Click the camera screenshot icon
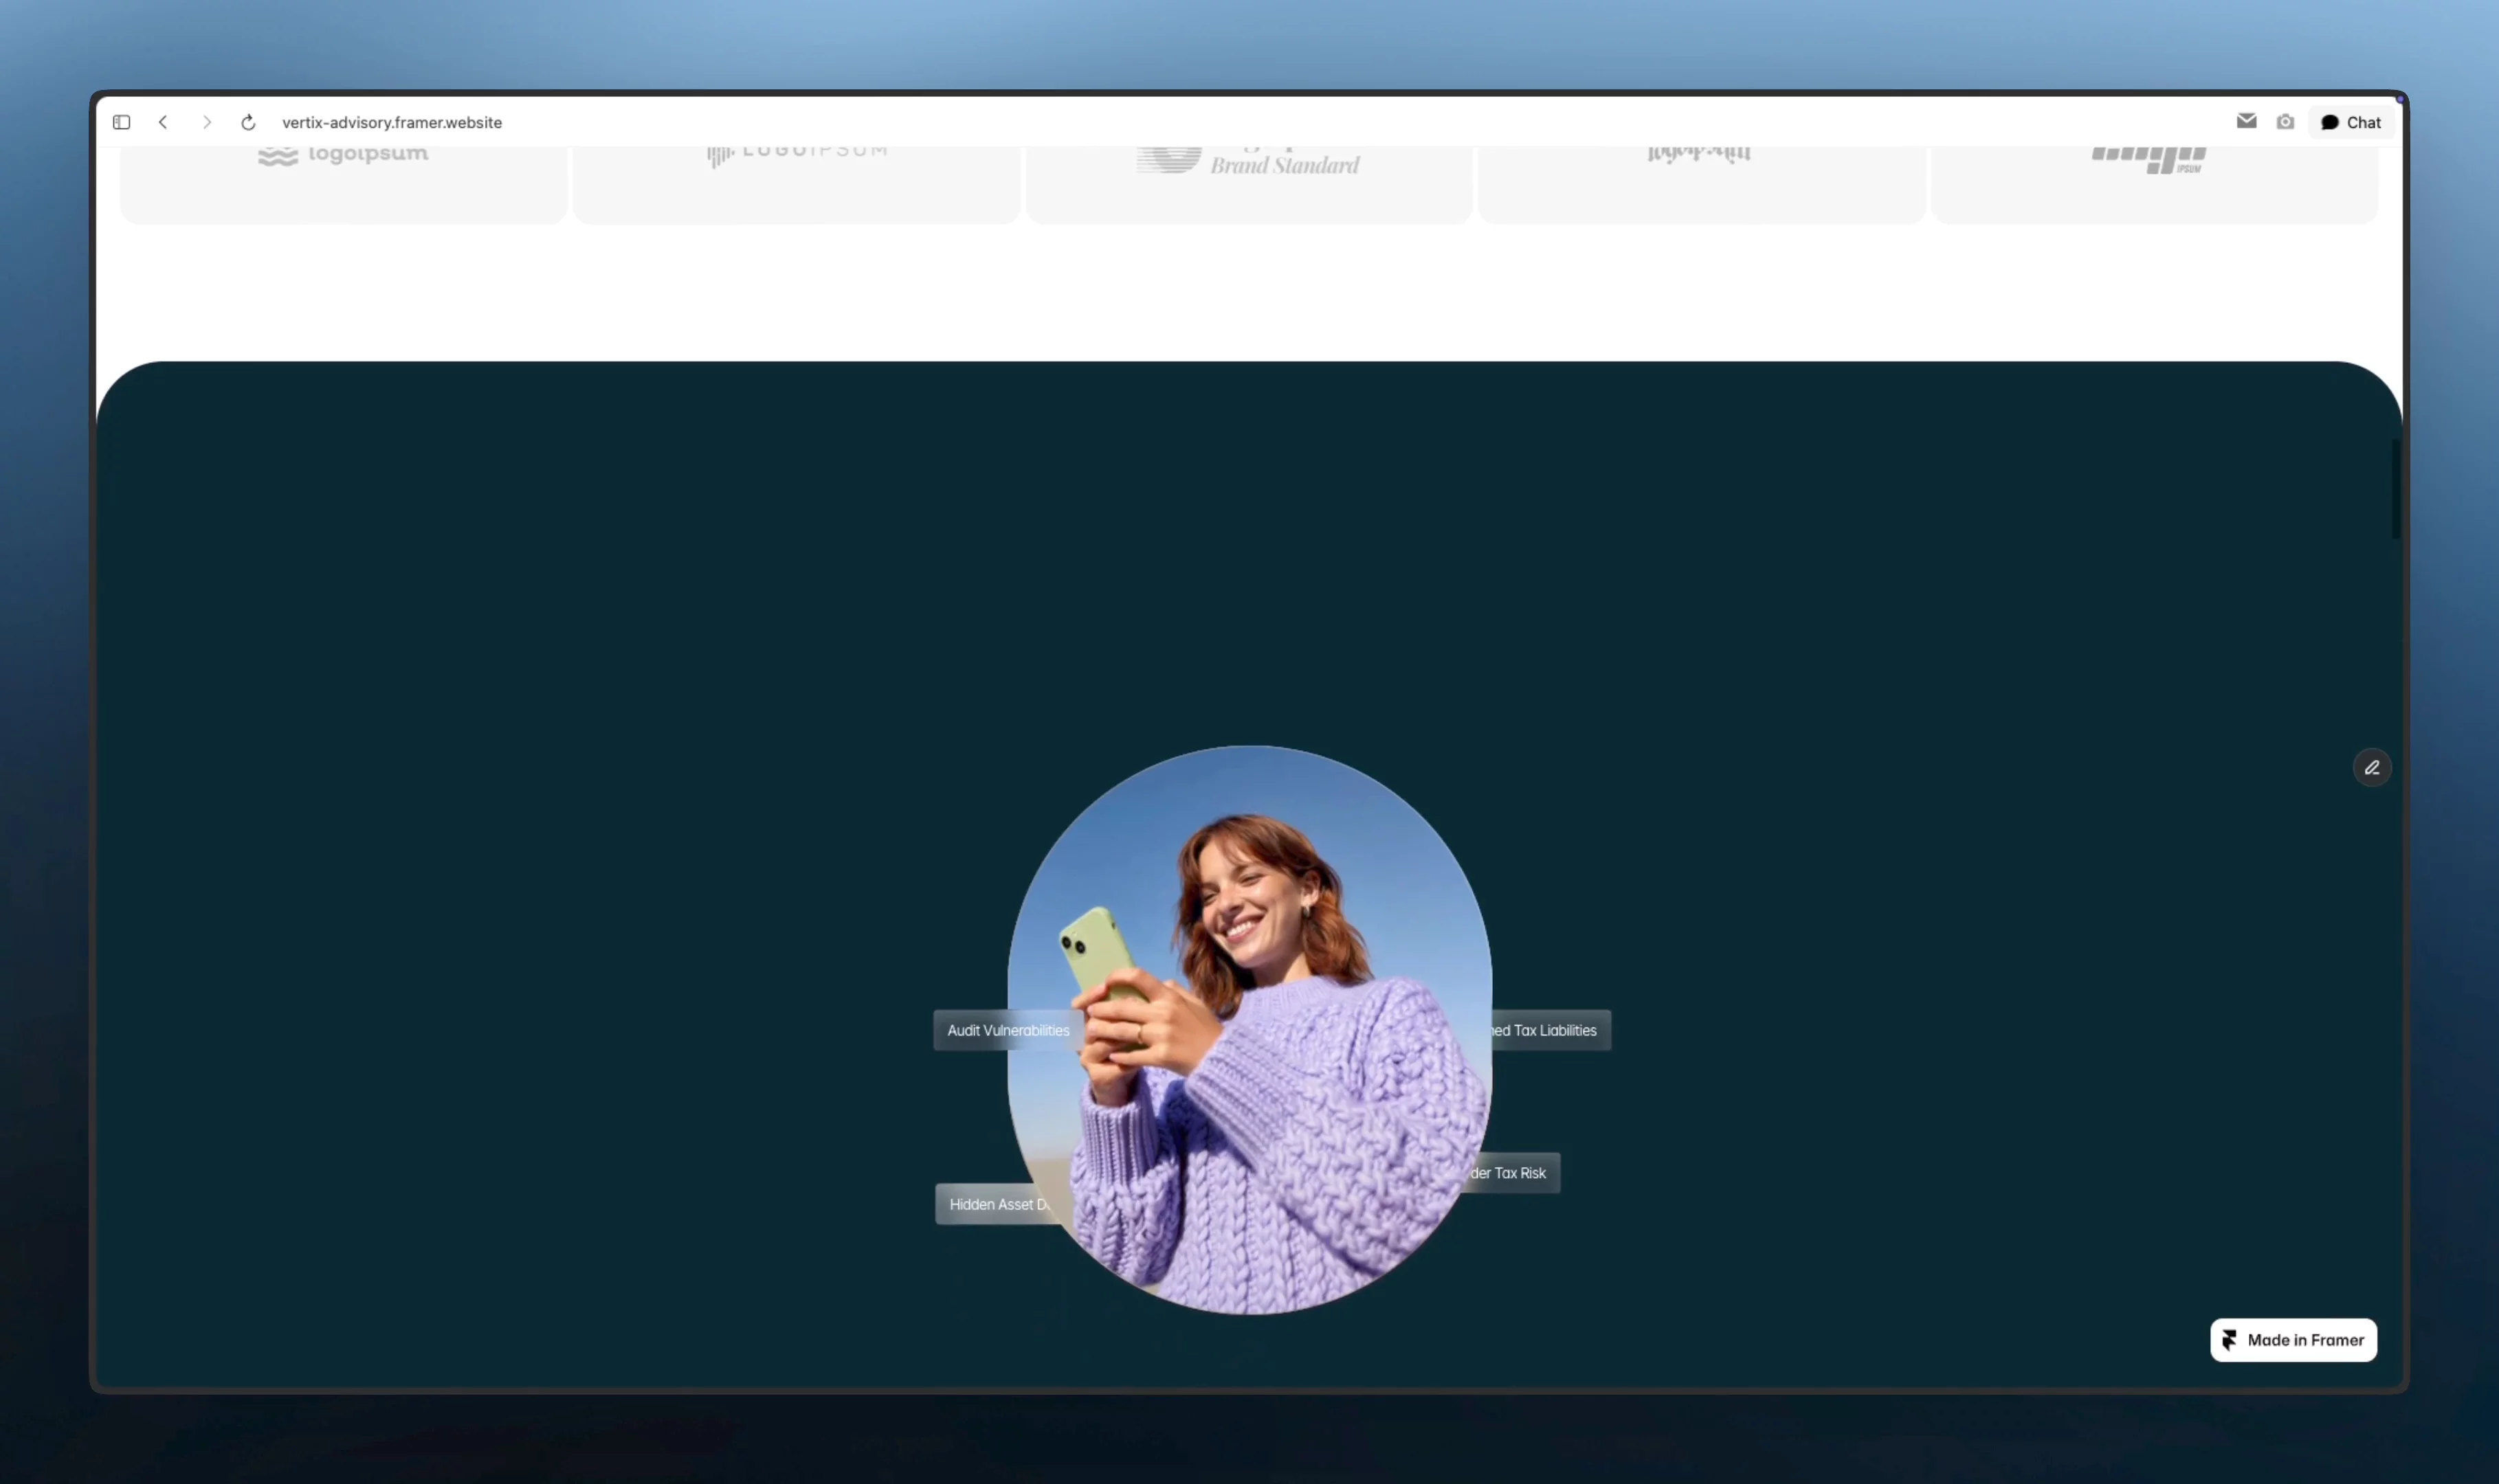This screenshot has height=1484, width=2499. click(2285, 122)
